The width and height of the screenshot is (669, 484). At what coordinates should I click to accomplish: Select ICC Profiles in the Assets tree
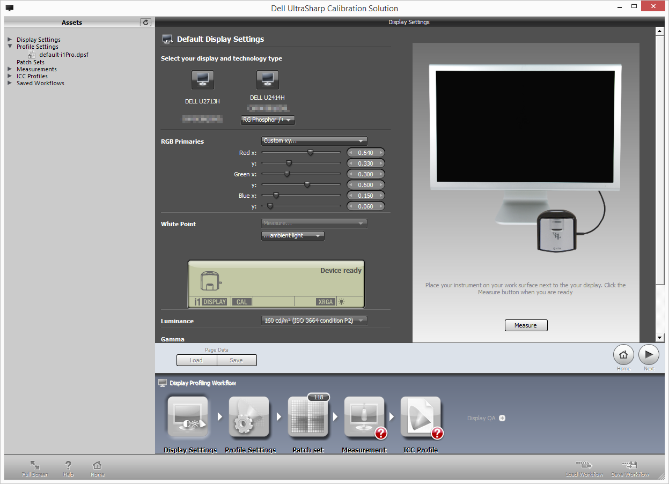[x=32, y=76]
